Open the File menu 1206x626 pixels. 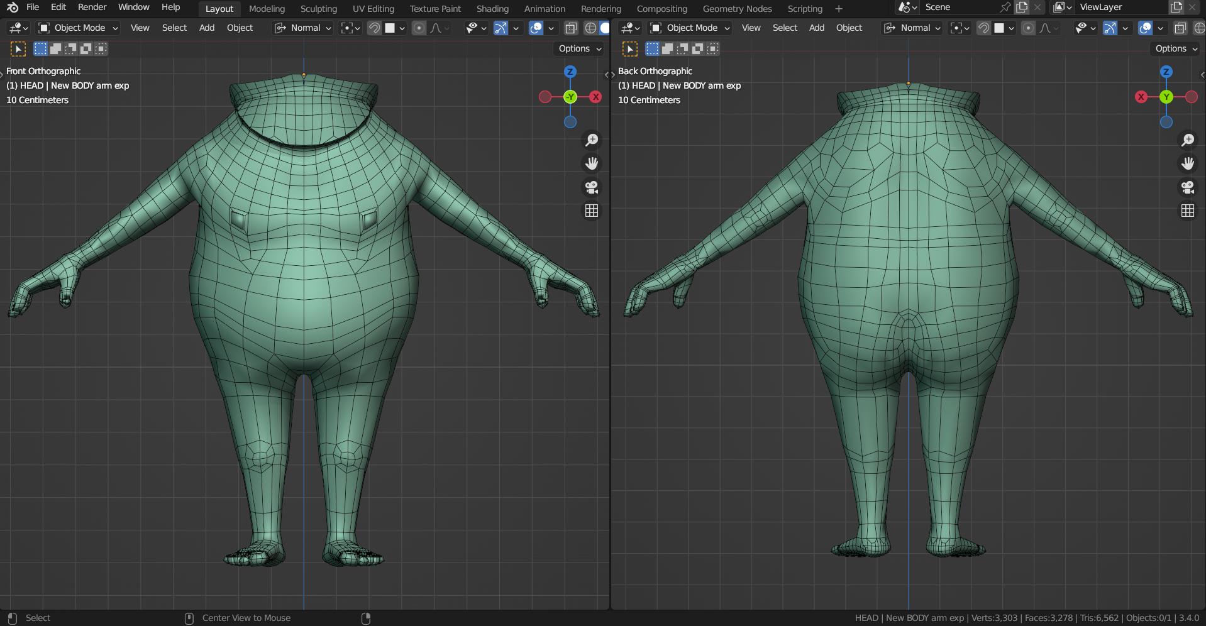[x=33, y=8]
